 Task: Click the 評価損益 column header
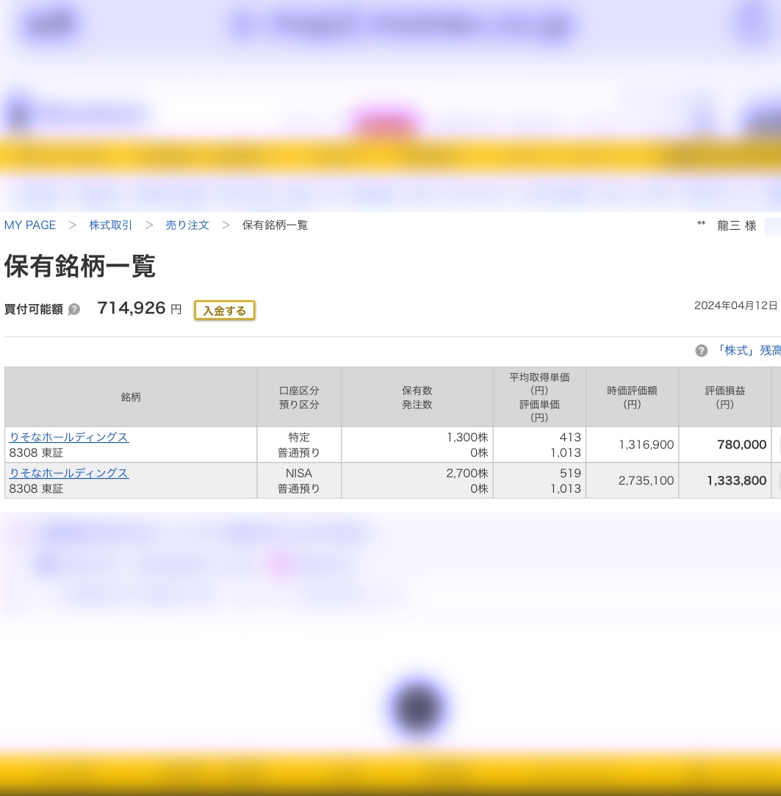725,397
